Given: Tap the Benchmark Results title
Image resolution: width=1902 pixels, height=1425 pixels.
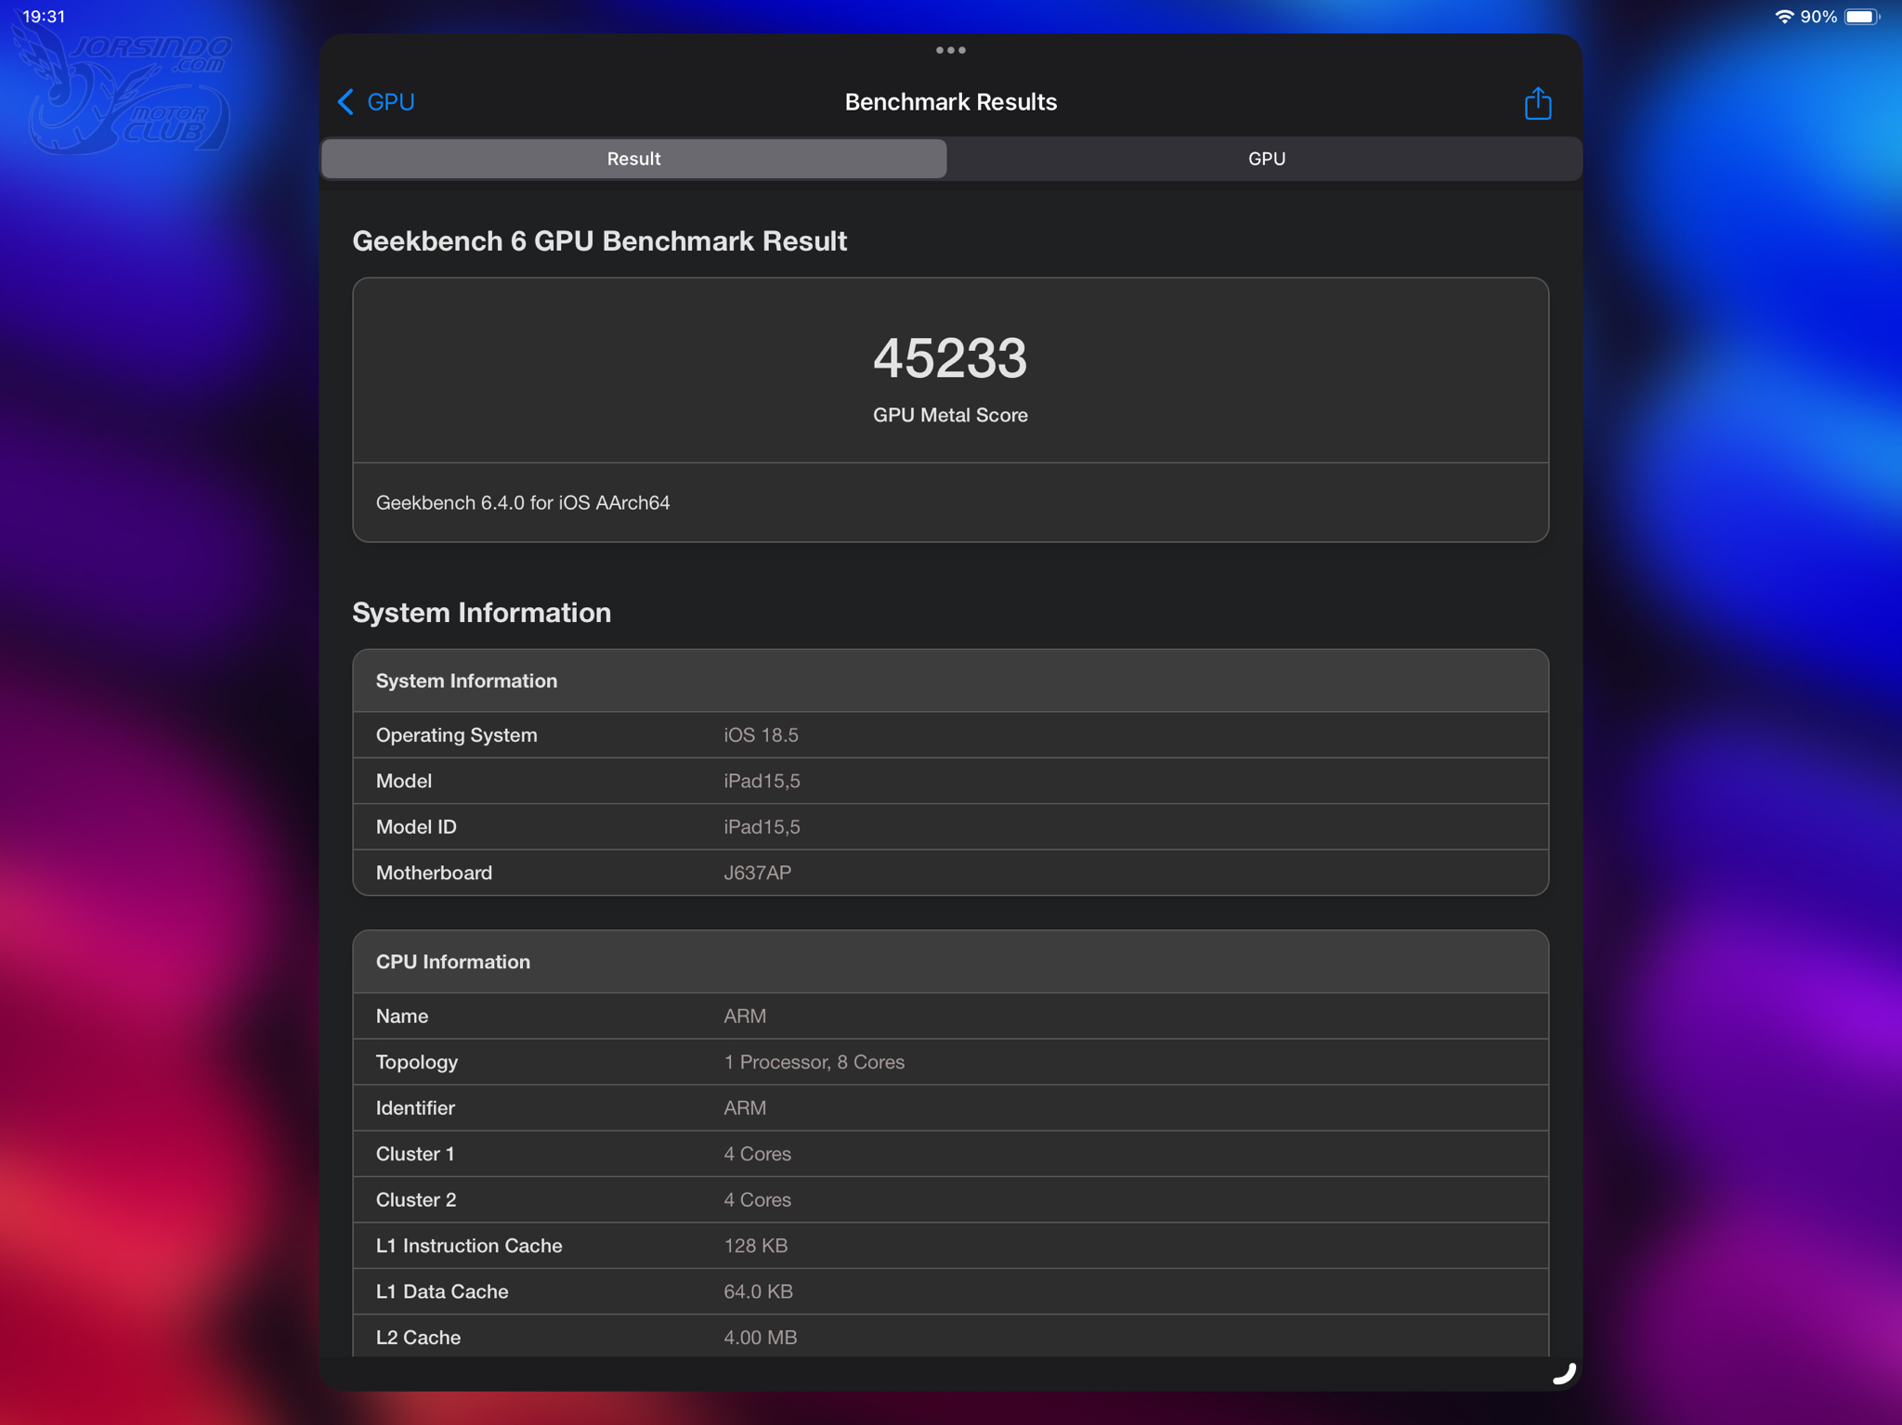Looking at the screenshot, I should click(950, 102).
